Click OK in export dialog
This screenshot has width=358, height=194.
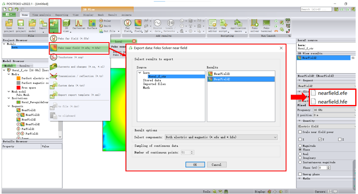[x=195, y=165]
